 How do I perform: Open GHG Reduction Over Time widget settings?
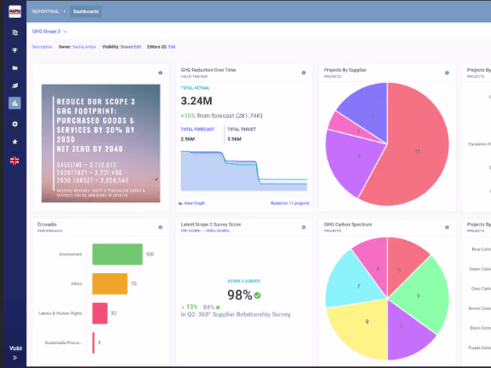[x=304, y=73]
